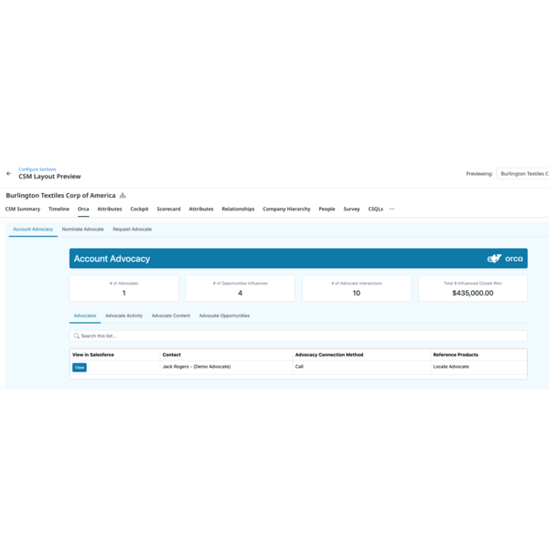
Task: Open the Advocate Opportunities tab
Action: [x=224, y=316]
